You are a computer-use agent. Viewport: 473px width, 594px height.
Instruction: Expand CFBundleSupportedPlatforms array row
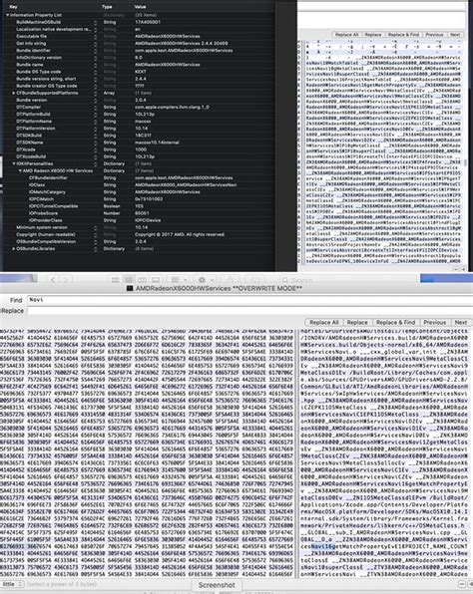[14, 93]
